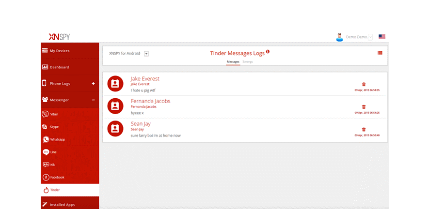Open My Devices in the sidebar
Image resolution: width=429 pixels, height=209 pixels.
tap(70, 51)
